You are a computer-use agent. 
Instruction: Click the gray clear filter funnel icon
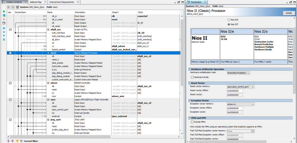(21, 141)
